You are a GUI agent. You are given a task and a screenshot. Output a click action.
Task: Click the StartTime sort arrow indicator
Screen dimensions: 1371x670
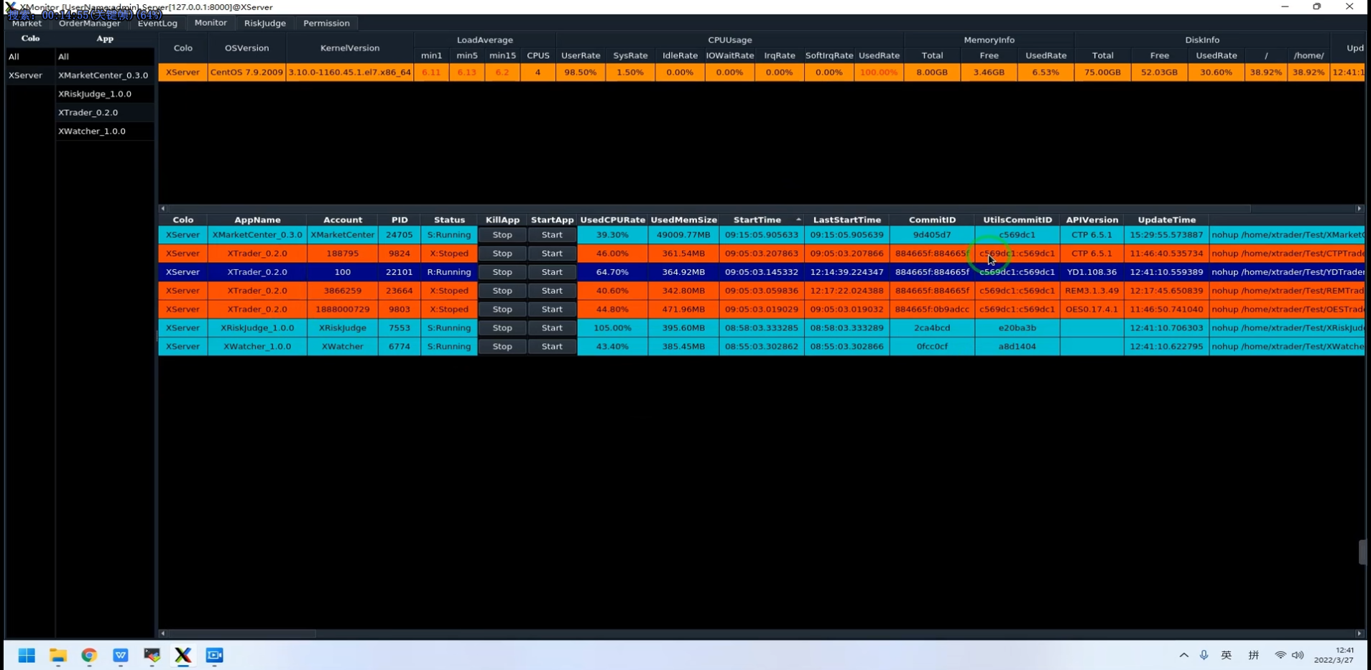798,220
